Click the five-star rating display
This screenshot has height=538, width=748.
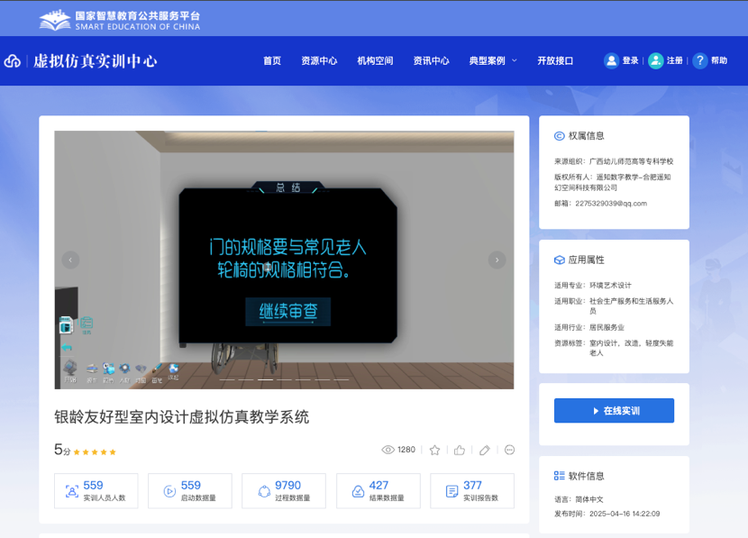pyautogui.click(x=95, y=451)
